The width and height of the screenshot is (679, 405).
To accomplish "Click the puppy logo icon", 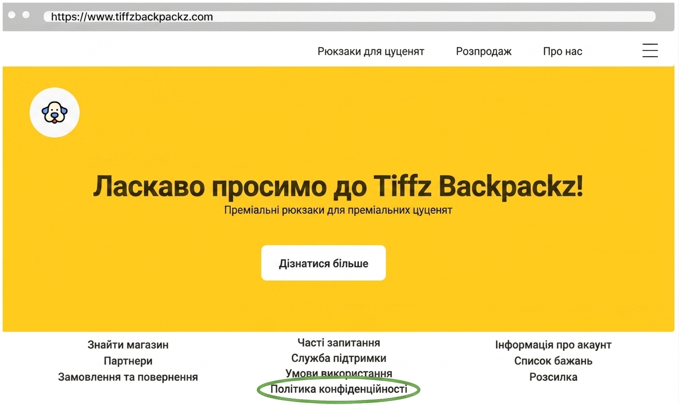I will 55,112.
